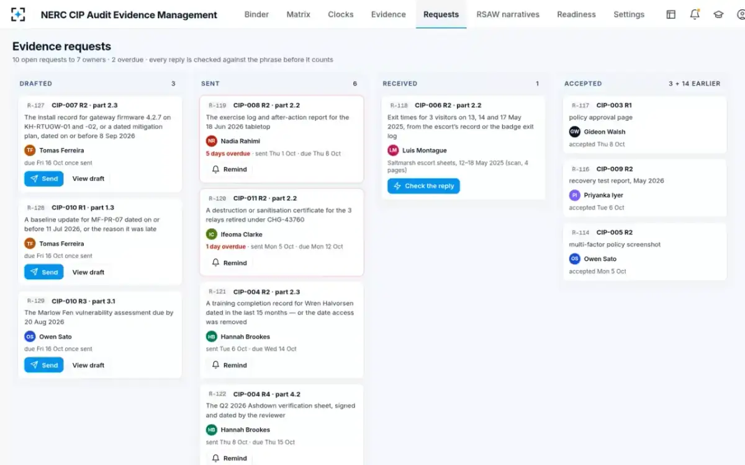Click Luis Montague's LM avatar
Image resolution: width=745 pixels, height=465 pixels.
click(x=393, y=150)
